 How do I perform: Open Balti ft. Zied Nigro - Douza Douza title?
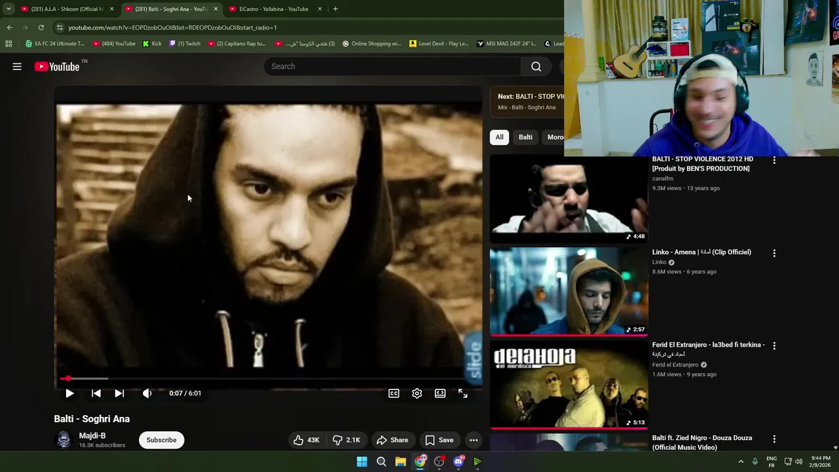pyautogui.click(x=702, y=442)
